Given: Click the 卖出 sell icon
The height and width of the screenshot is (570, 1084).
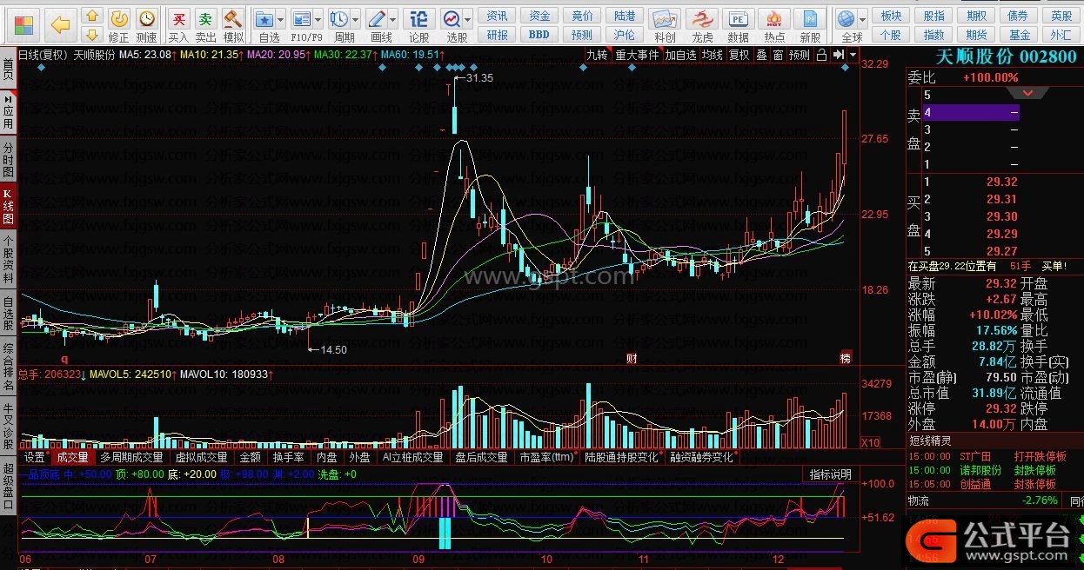Looking at the screenshot, I should click(x=205, y=18).
